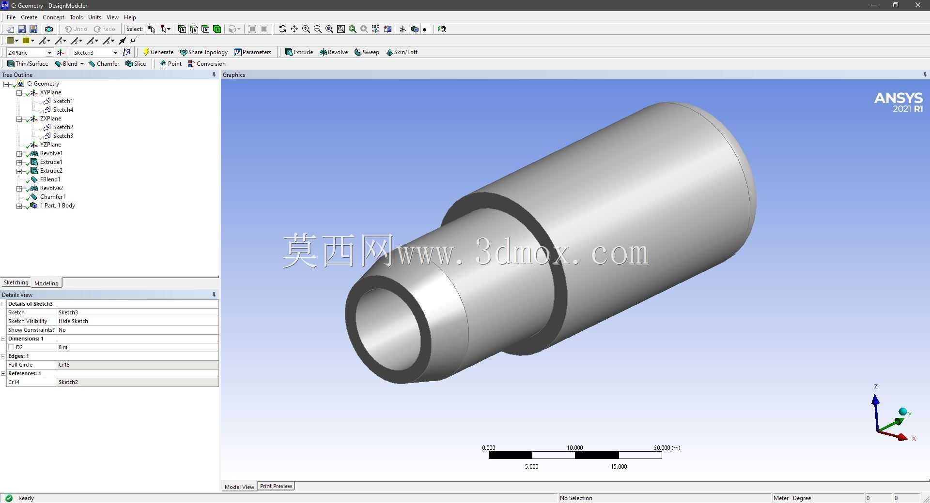This screenshot has height=503, width=930.
Task: Activate the Pan view tool
Action: pyautogui.click(x=294, y=29)
